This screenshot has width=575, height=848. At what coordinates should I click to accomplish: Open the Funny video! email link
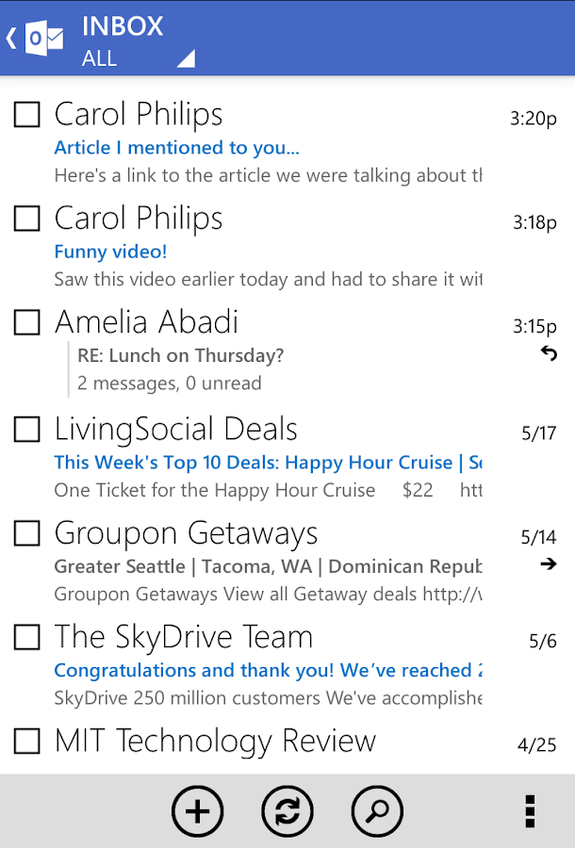click(x=110, y=252)
